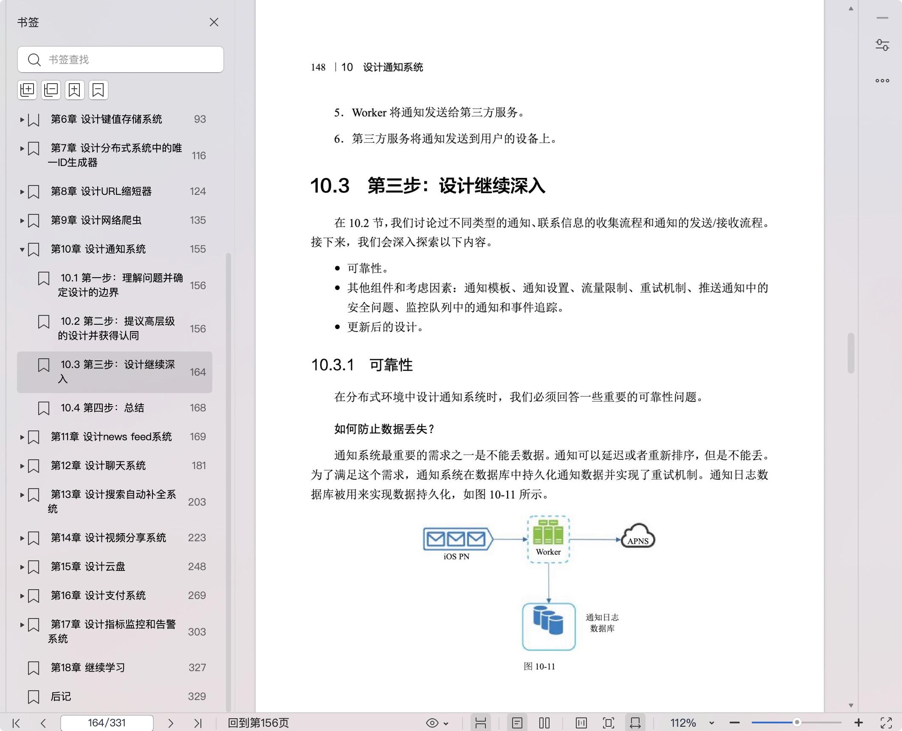Expand Chapter 17 metrics monitoring bookmark
The height and width of the screenshot is (731, 902).
click(22, 625)
